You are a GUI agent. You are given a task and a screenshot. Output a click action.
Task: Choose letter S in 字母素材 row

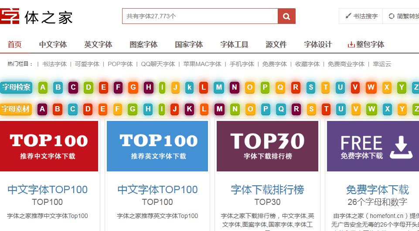pos(311,109)
